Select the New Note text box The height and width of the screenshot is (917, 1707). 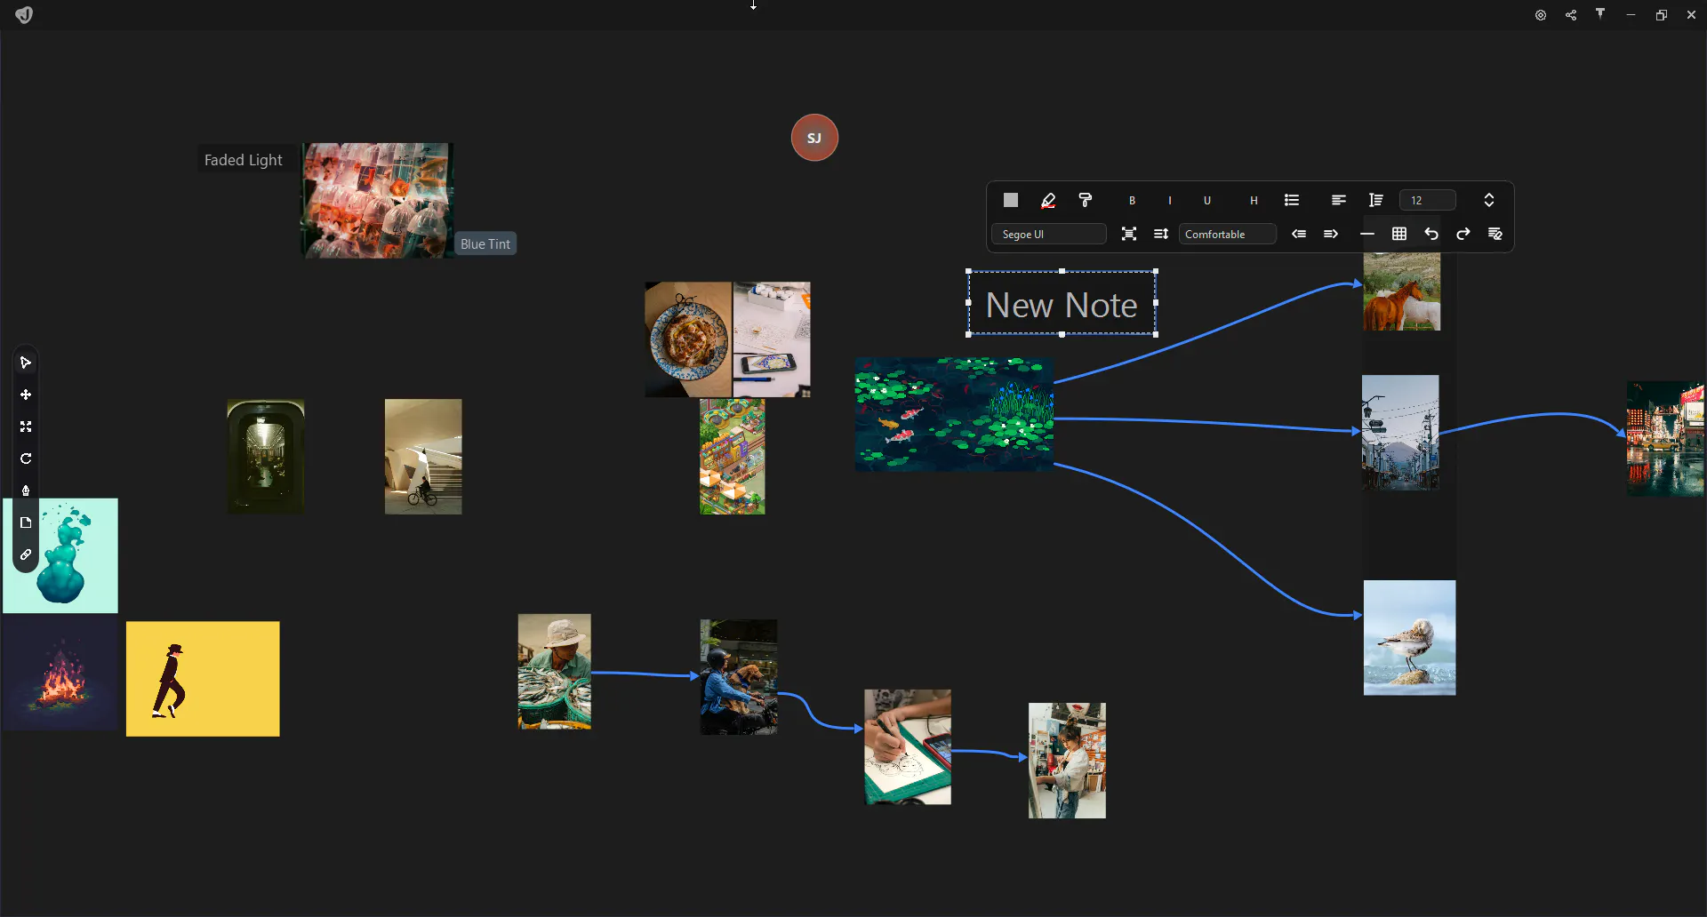click(1062, 304)
